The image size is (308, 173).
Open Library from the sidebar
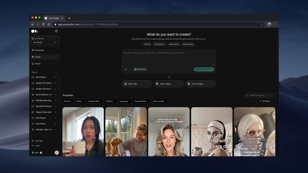[x=45, y=64]
